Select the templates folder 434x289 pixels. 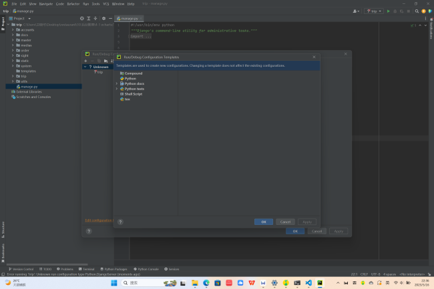pyautogui.click(x=26, y=71)
